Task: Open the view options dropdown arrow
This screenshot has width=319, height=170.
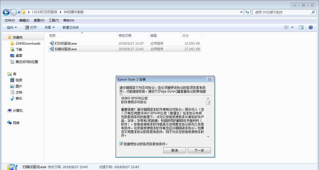Action: tap(292, 27)
